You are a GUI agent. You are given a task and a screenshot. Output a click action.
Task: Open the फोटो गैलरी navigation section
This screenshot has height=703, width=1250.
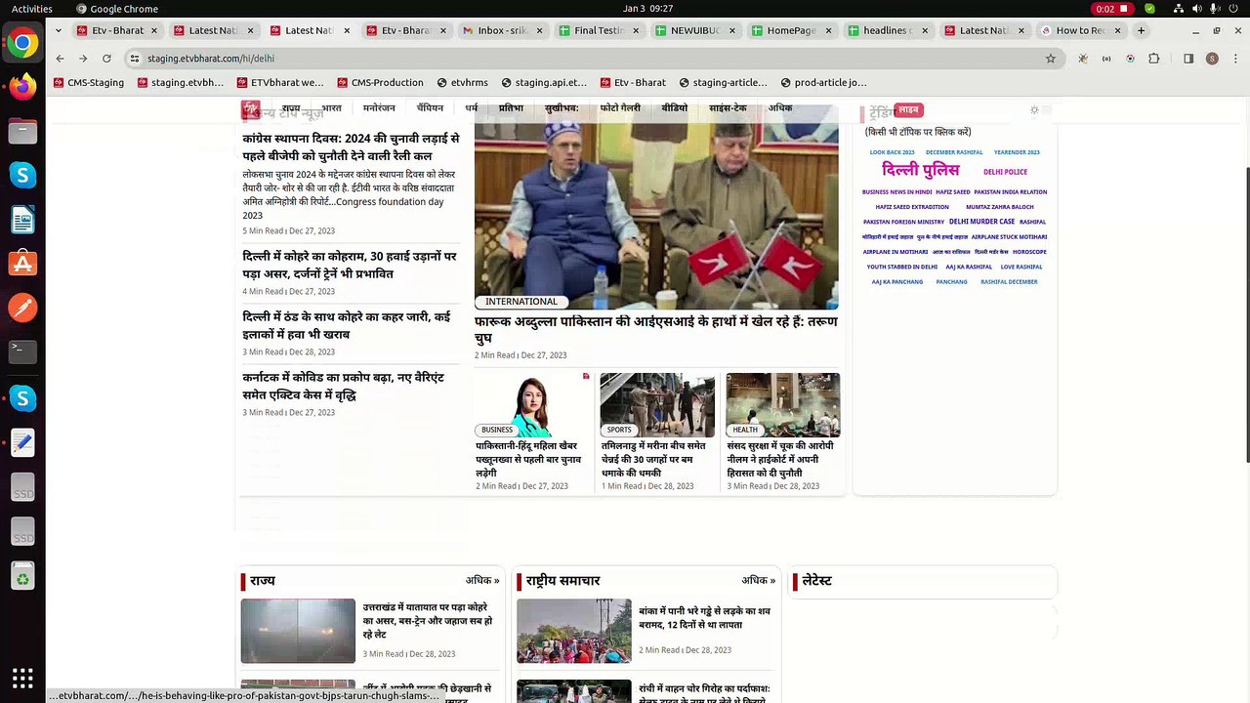click(x=621, y=108)
